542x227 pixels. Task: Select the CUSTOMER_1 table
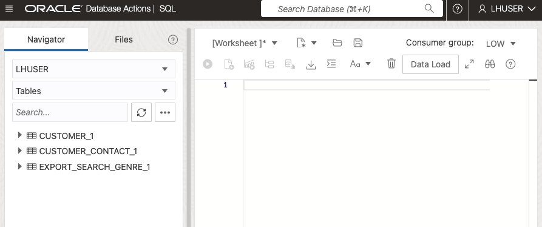coord(66,136)
